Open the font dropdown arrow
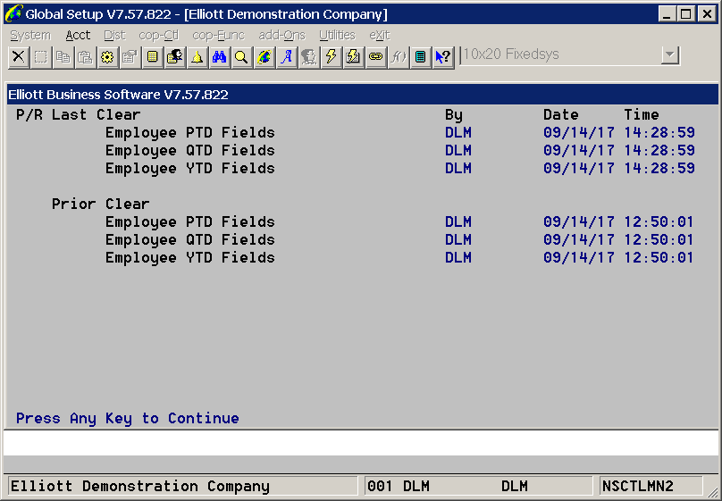This screenshot has height=501, width=722. click(x=670, y=55)
